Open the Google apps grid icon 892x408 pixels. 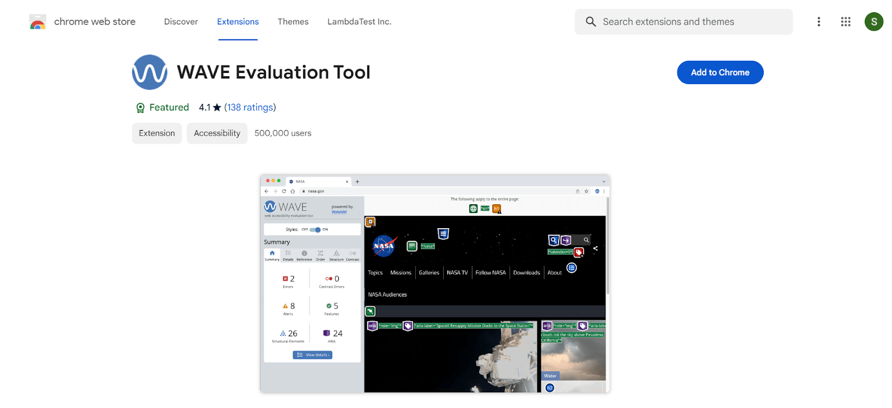click(846, 22)
